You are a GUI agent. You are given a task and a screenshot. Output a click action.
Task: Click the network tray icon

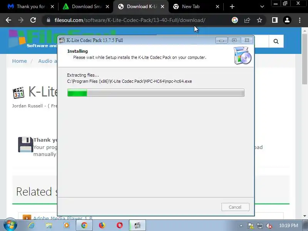tap(259, 226)
